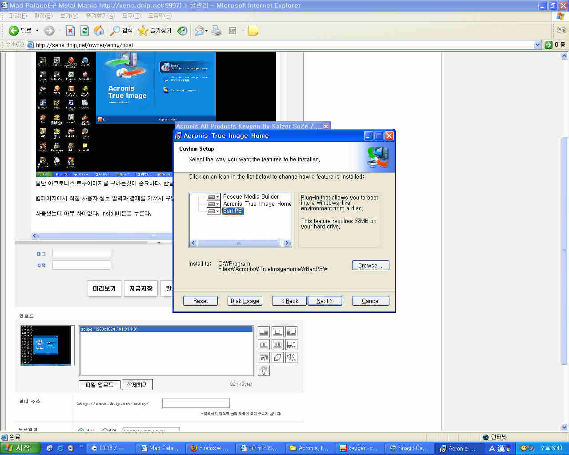Click the microphone podcast icon in upload panel
This screenshot has height=455, width=569.
[x=264, y=370]
